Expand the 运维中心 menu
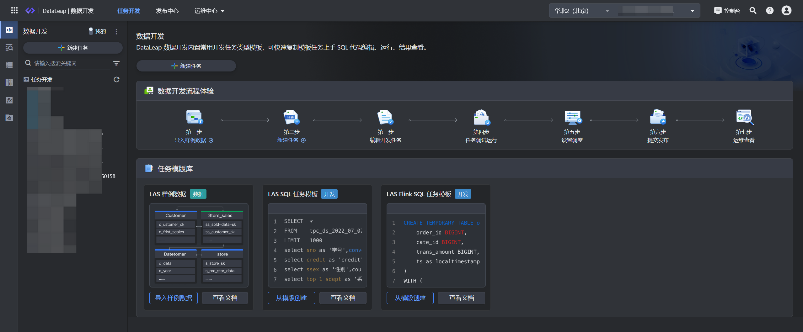Image resolution: width=803 pixels, height=332 pixels. click(x=209, y=11)
